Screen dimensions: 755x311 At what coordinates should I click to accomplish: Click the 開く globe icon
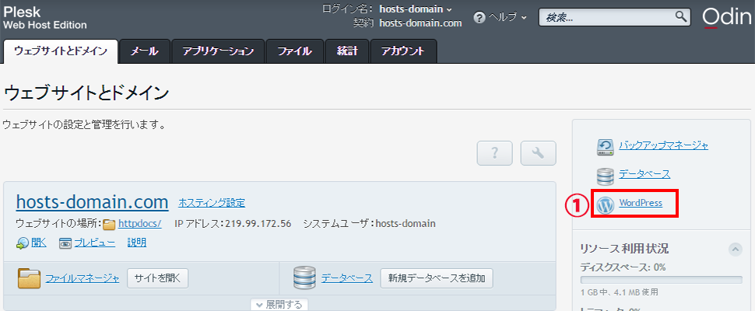[23, 243]
